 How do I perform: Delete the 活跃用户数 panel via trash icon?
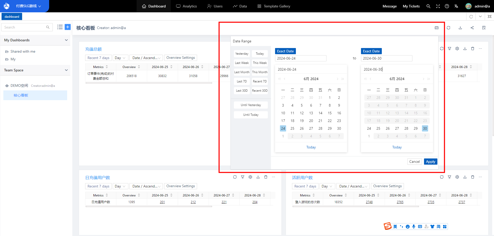[473, 177]
